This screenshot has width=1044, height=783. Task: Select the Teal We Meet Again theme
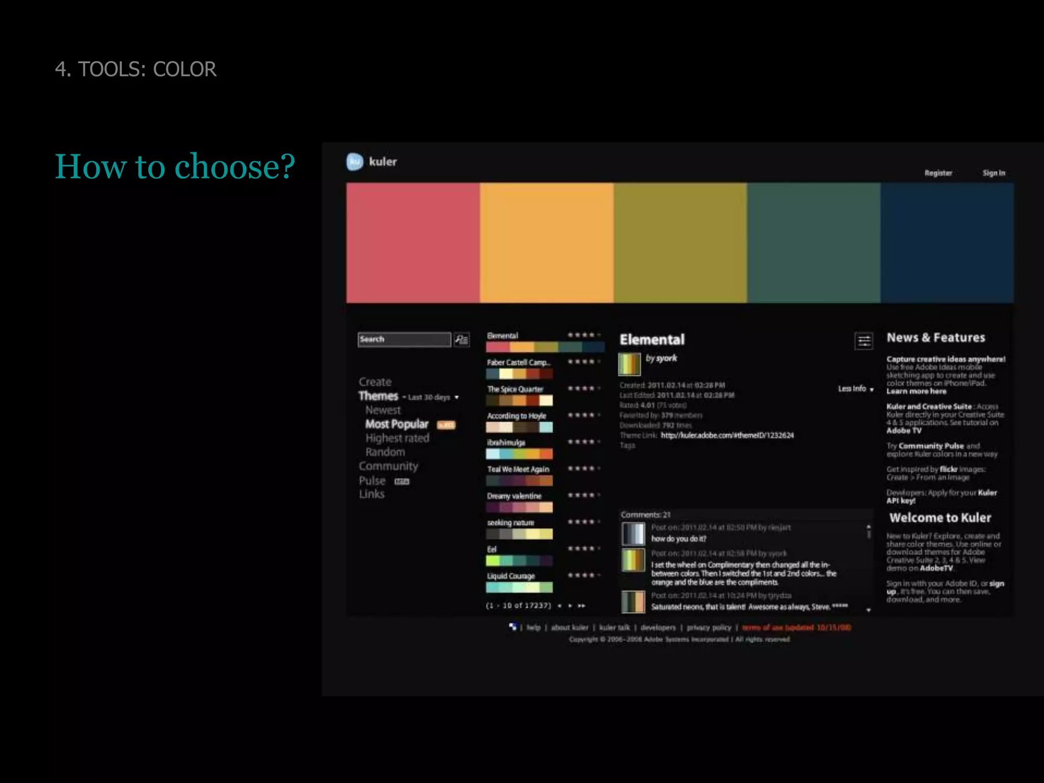tap(545, 475)
